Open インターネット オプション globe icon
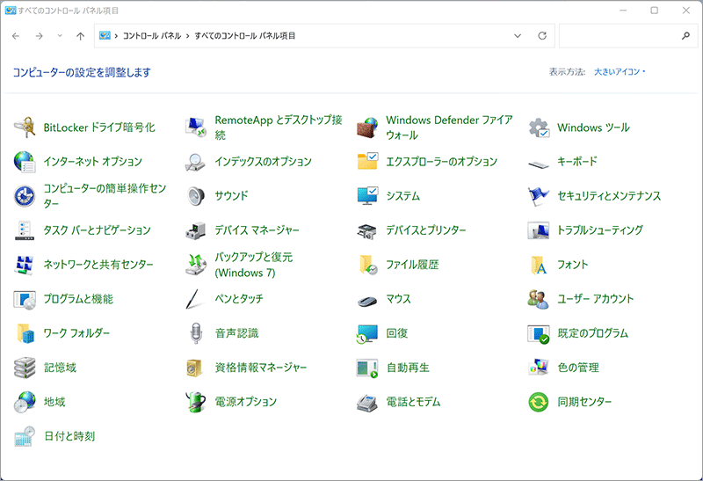 click(25, 162)
